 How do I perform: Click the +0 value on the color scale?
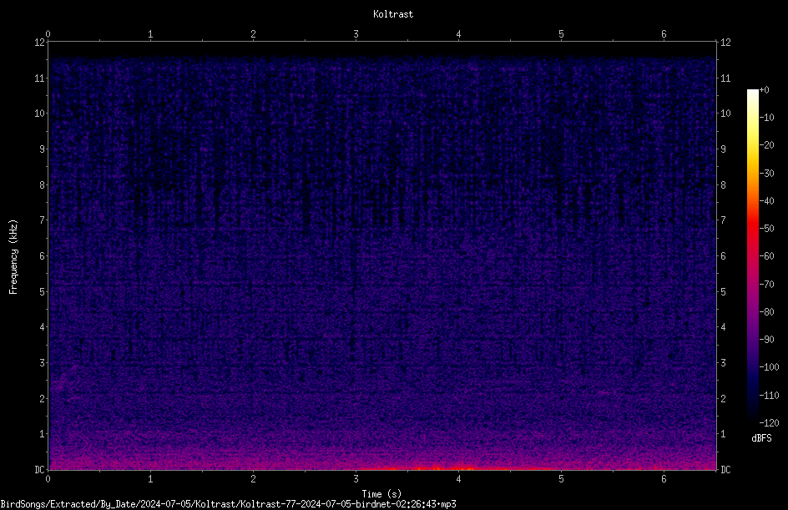[x=764, y=90]
